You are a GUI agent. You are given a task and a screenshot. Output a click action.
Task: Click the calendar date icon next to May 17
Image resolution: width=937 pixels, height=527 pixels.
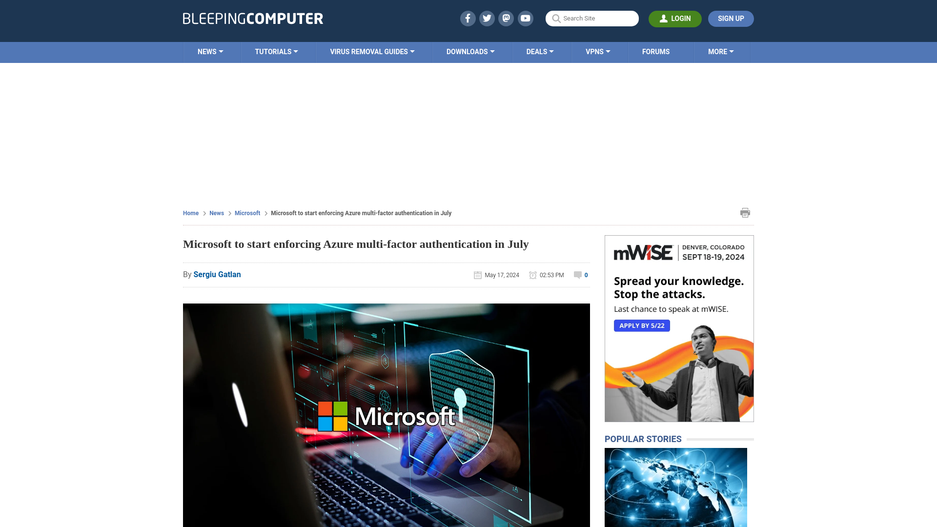(477, 275)
